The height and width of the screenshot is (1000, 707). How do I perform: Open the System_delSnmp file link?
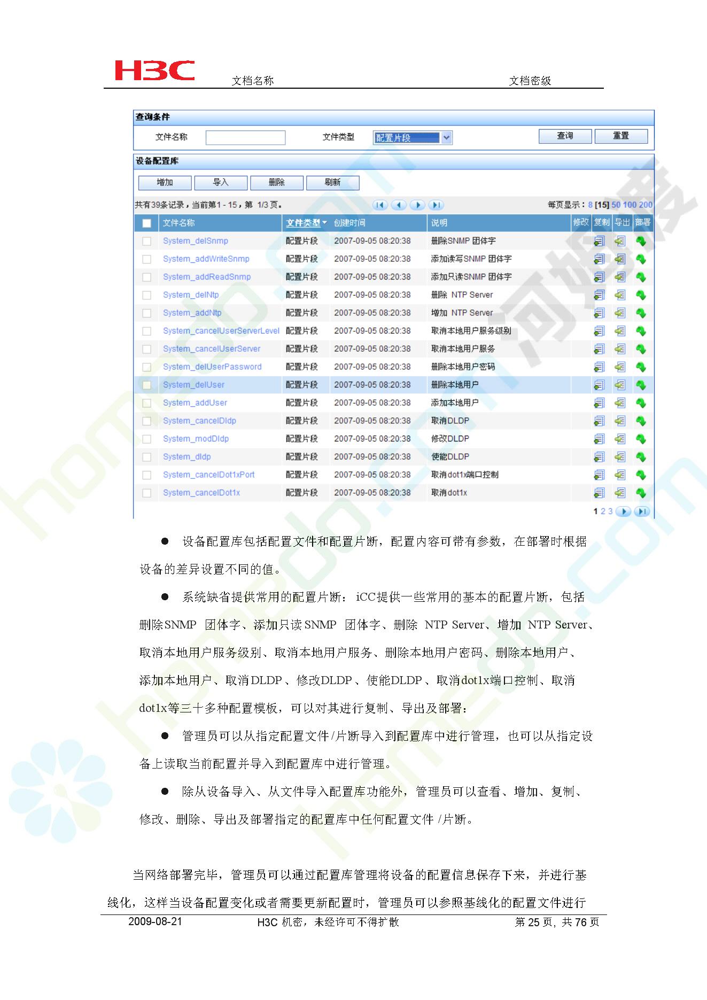pyautogui.click(x=196, y=241)
